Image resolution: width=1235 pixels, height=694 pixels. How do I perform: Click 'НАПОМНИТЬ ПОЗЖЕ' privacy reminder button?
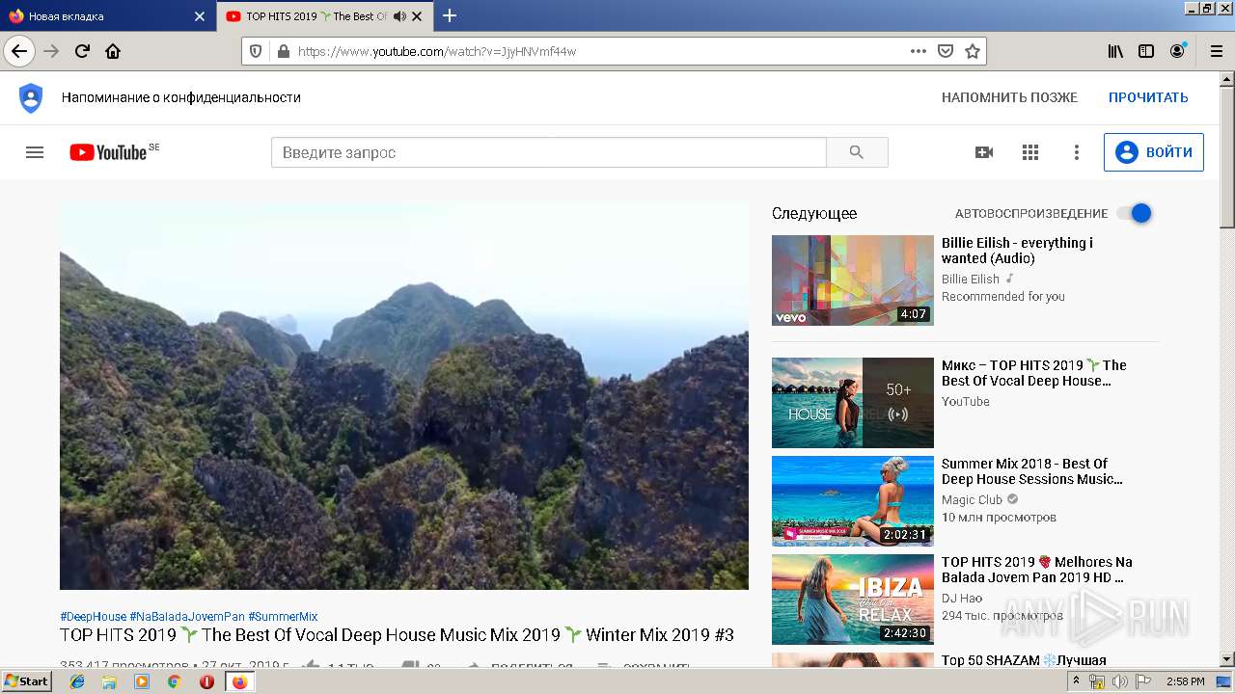[1009, 97]
